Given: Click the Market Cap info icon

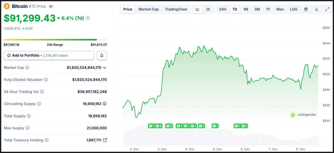Looking at the screenshot, I should click(27, 68).
